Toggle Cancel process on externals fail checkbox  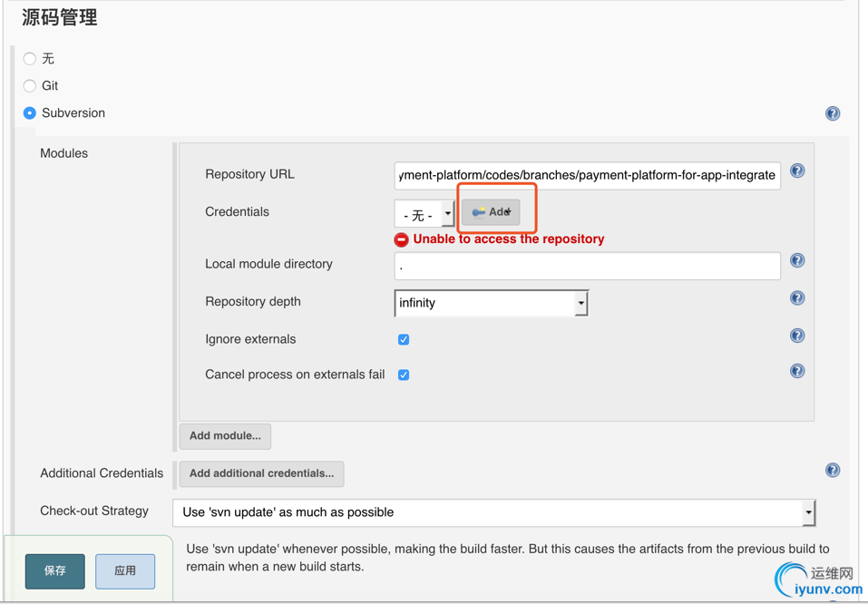click(404, 375)
